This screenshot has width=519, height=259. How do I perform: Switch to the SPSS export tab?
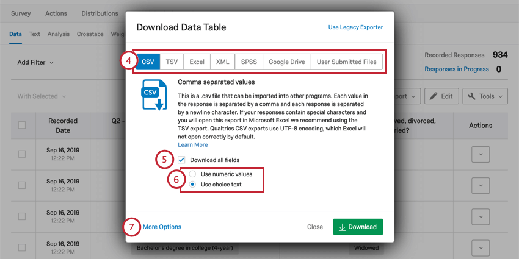249,62
